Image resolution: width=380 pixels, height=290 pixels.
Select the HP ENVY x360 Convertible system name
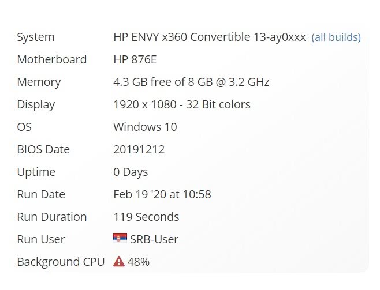click(209, 37)
